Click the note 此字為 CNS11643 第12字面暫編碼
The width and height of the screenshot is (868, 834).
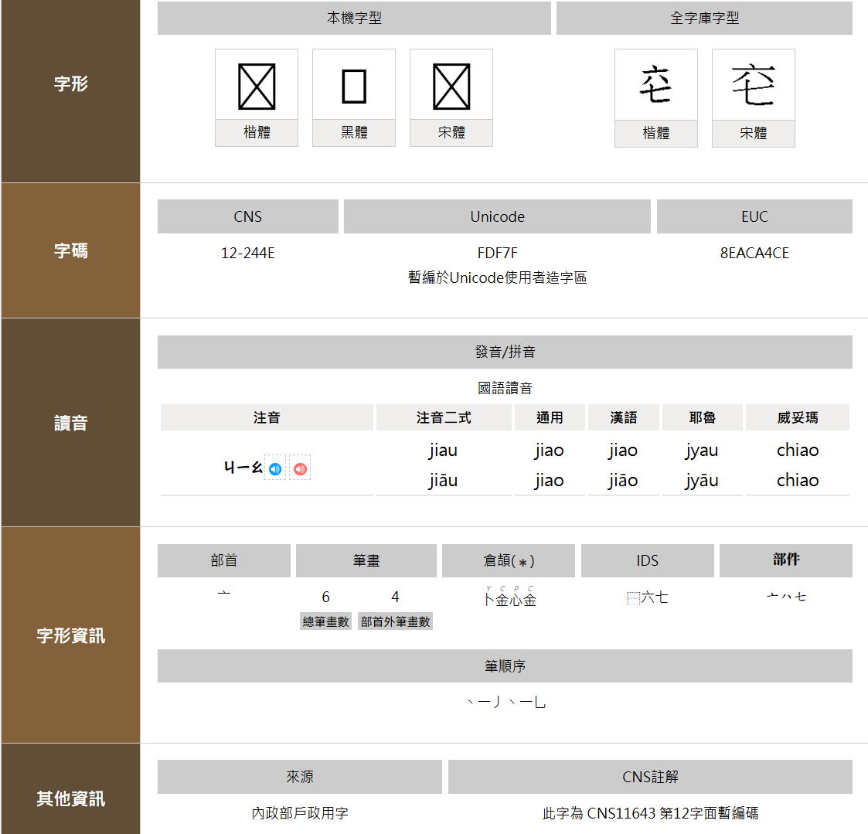(x=650, y=813)
